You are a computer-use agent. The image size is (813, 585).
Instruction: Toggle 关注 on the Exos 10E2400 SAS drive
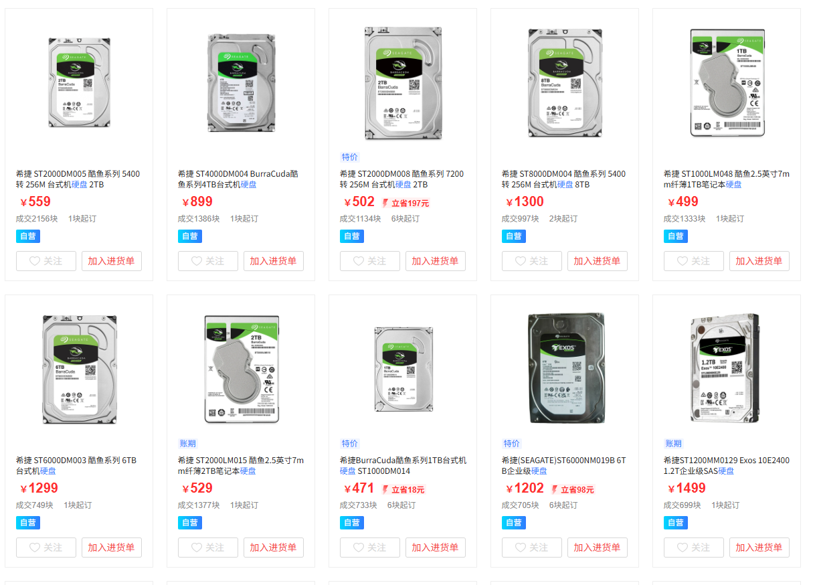click(x=693, y=548)
